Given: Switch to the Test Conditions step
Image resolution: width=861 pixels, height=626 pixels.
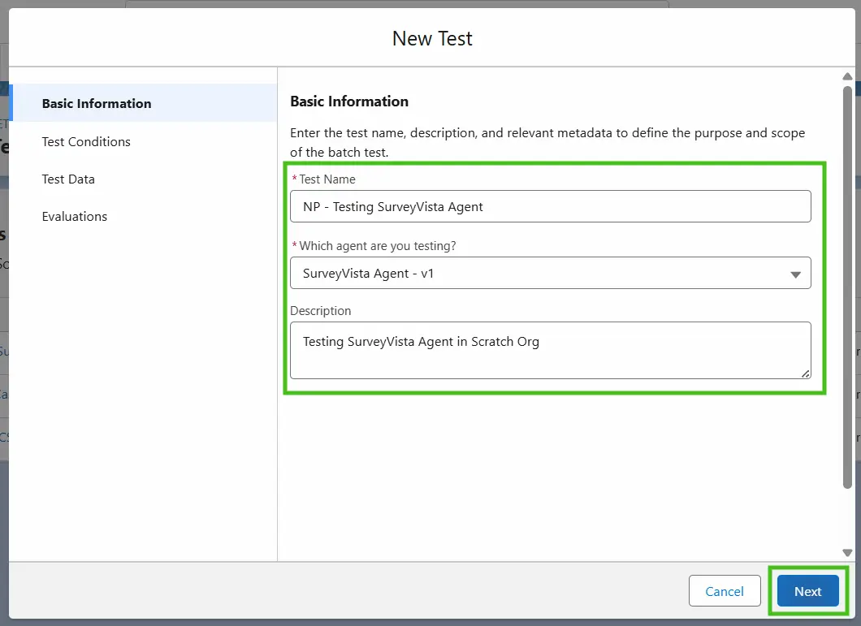Looking at the screenshot, I should 86,141.
